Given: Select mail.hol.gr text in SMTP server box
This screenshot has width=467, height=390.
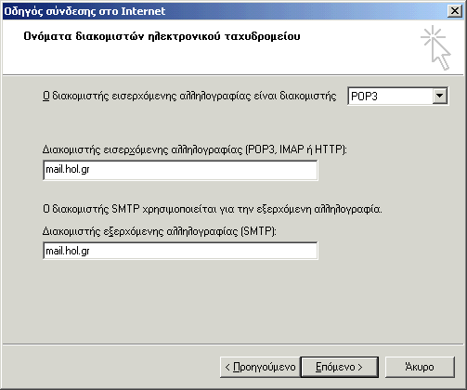Looking at the screenshot, I should tap(68, 251).
